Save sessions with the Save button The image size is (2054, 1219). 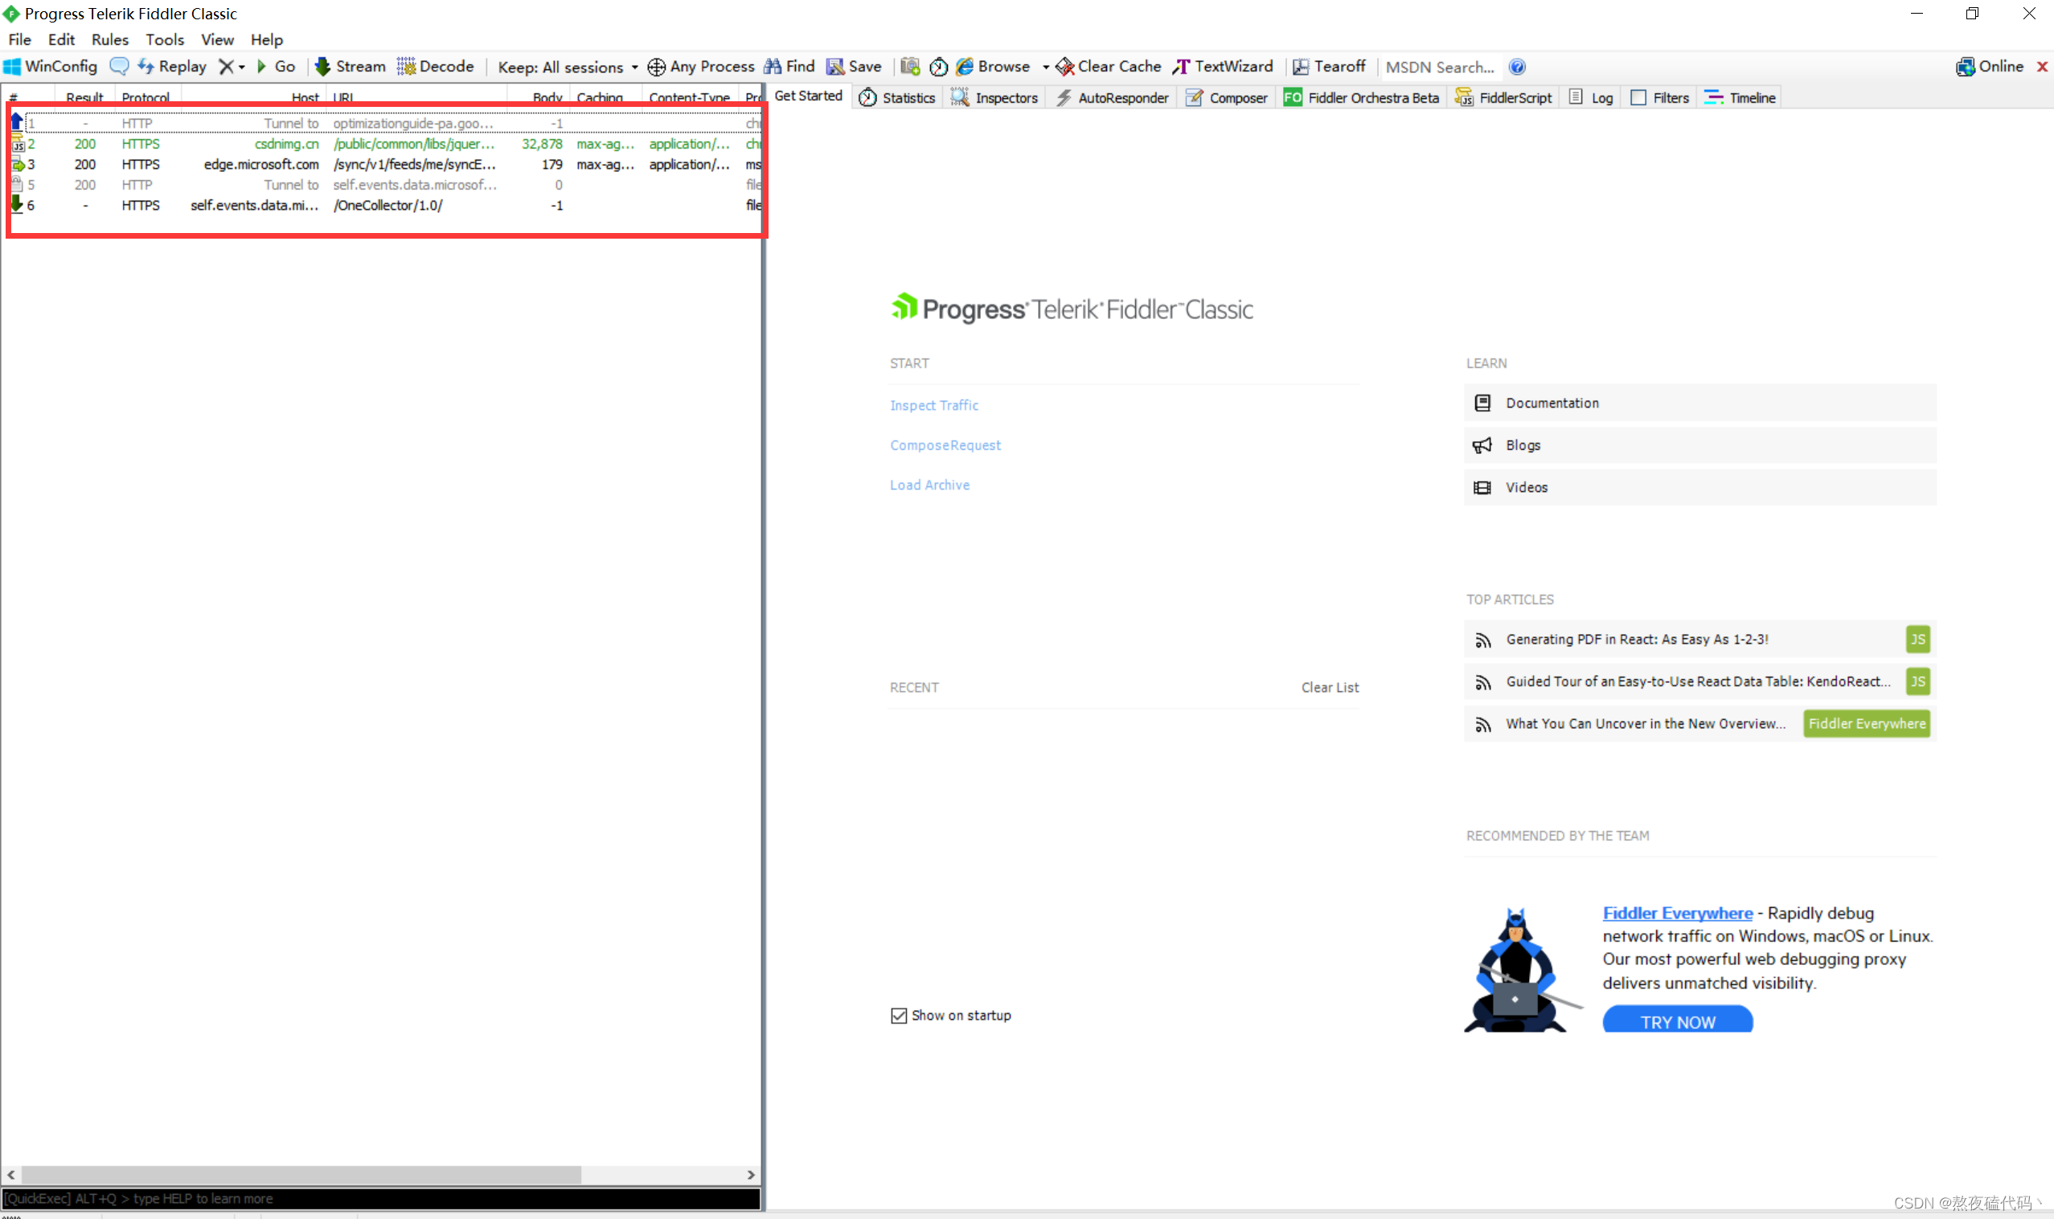point(855,67)
